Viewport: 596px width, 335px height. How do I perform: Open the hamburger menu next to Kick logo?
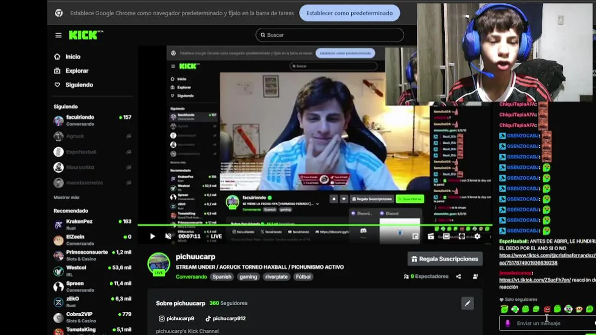[58, 35]
